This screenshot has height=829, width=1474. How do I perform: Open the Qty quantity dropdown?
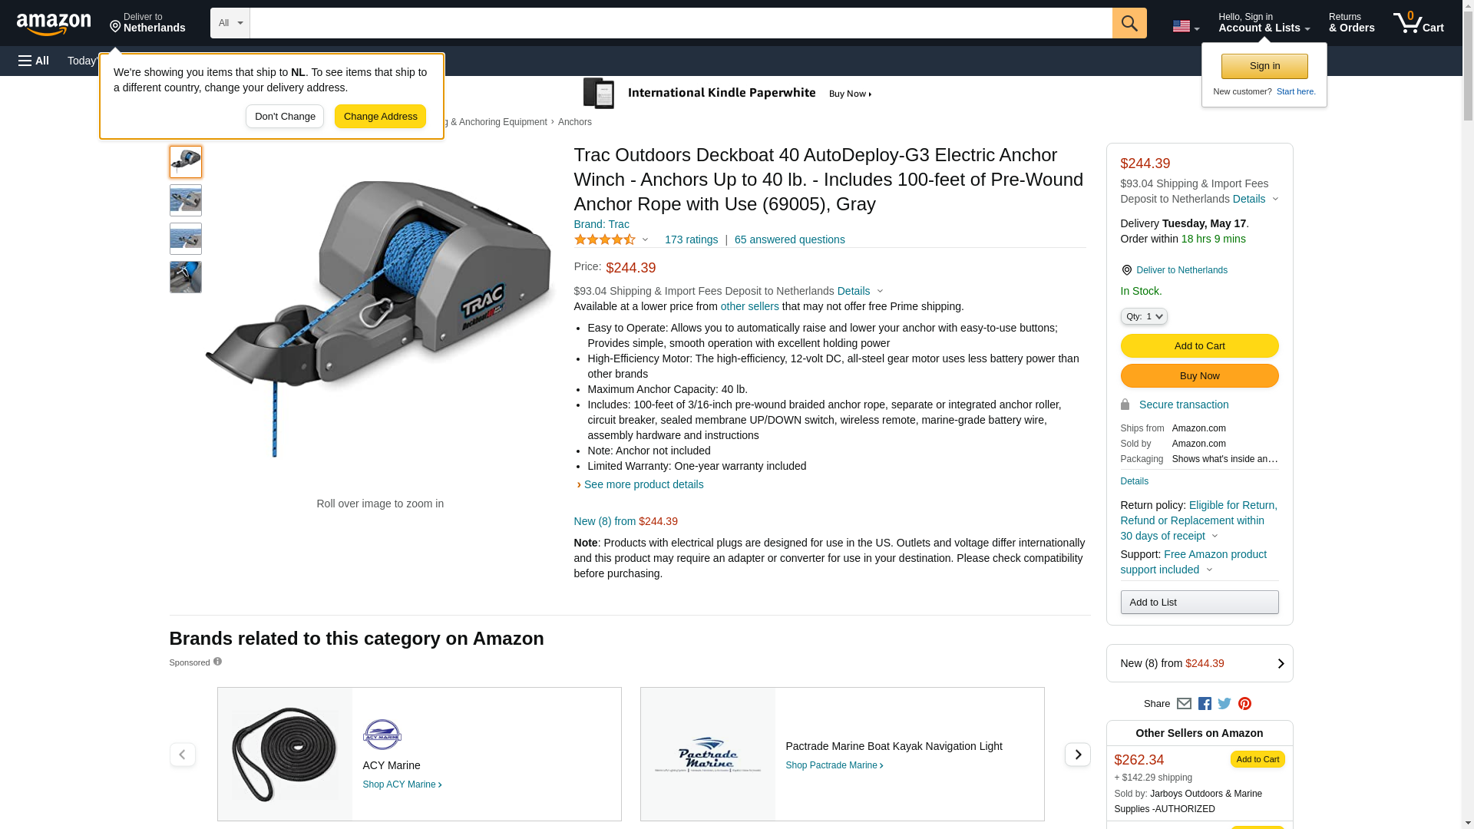click(x=1144, y=316)
